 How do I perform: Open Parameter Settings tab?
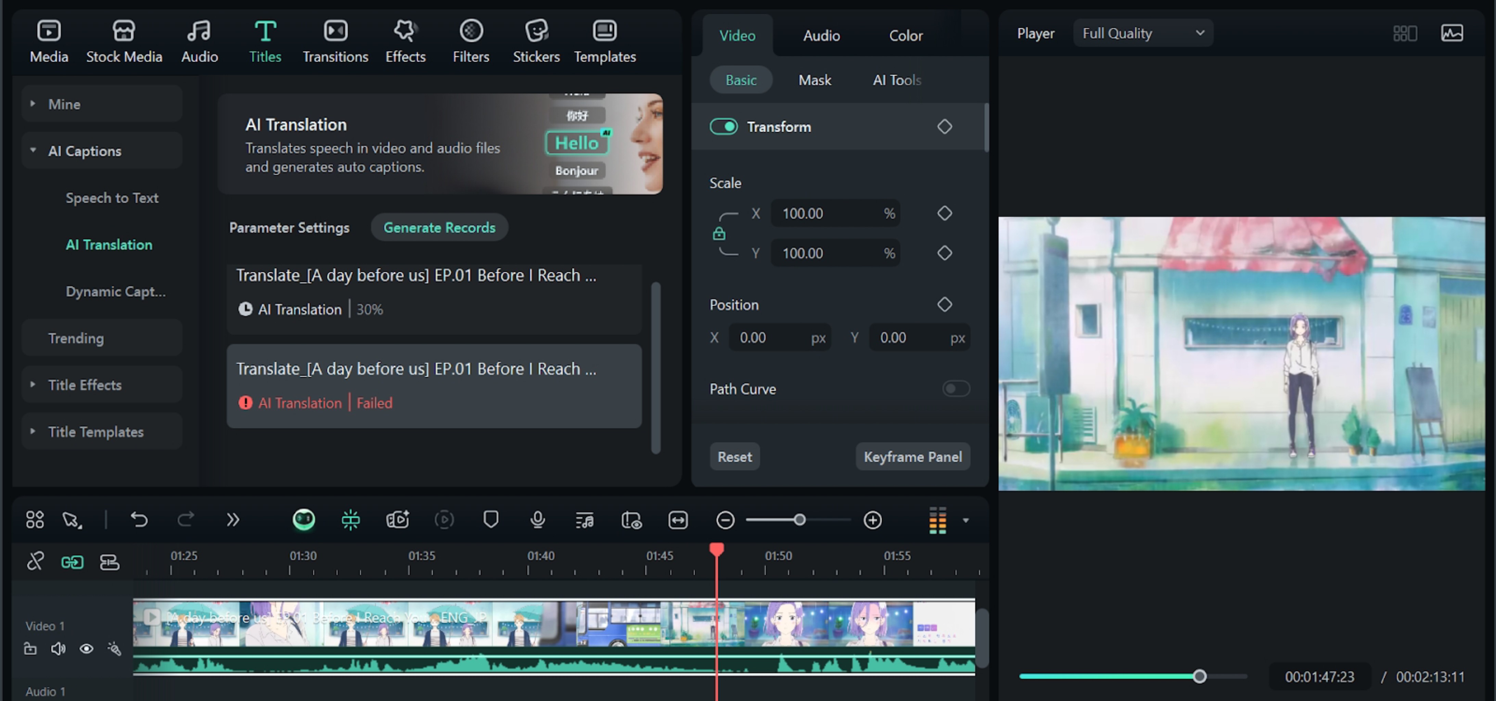[289, 228]
